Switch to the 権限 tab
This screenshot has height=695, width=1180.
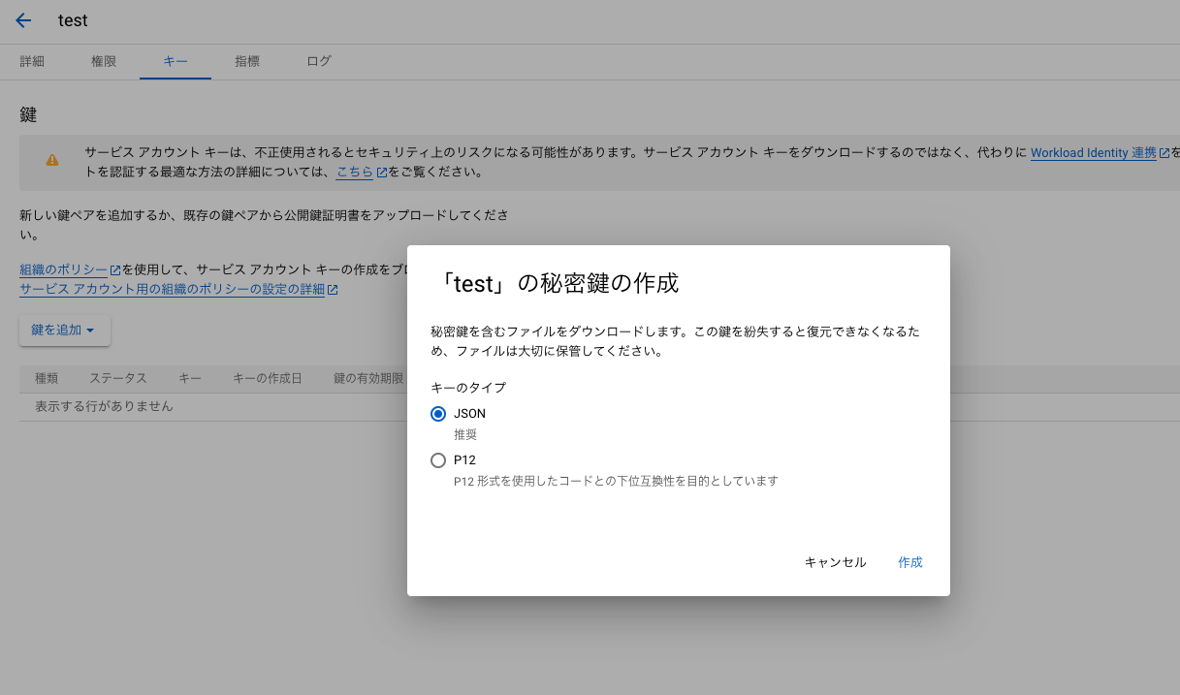[104, 61]
